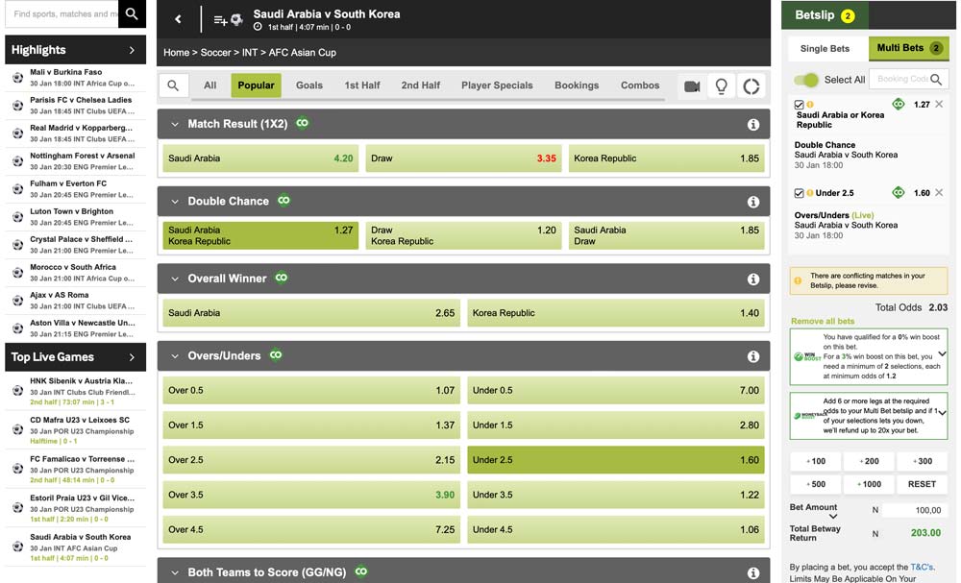Select Korea Republic at 1.85 match result
The width and height of the screenshot is (961, 583).
coord(666,158)
